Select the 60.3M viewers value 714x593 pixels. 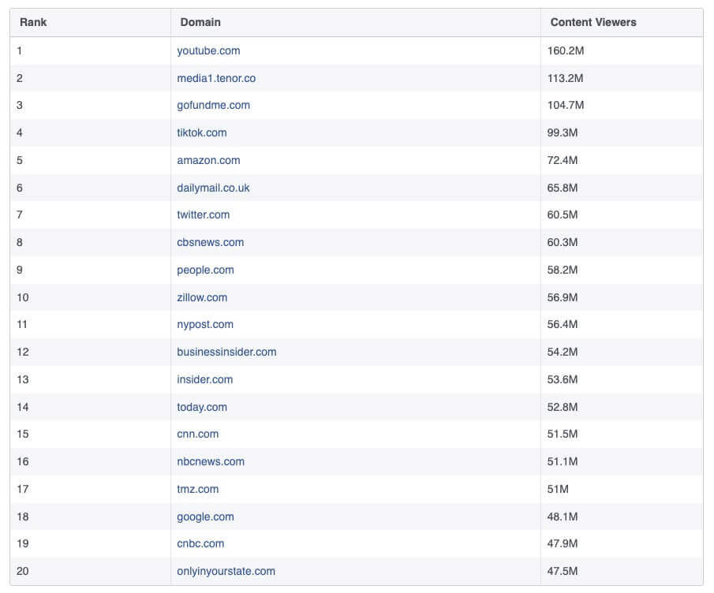[563, 243]
